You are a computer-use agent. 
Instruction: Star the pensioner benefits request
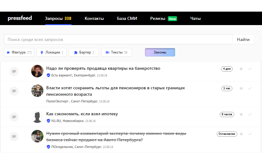click(241, 88)
